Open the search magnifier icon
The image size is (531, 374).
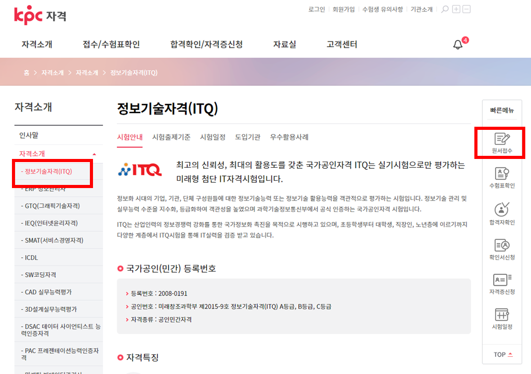(445, 9)
